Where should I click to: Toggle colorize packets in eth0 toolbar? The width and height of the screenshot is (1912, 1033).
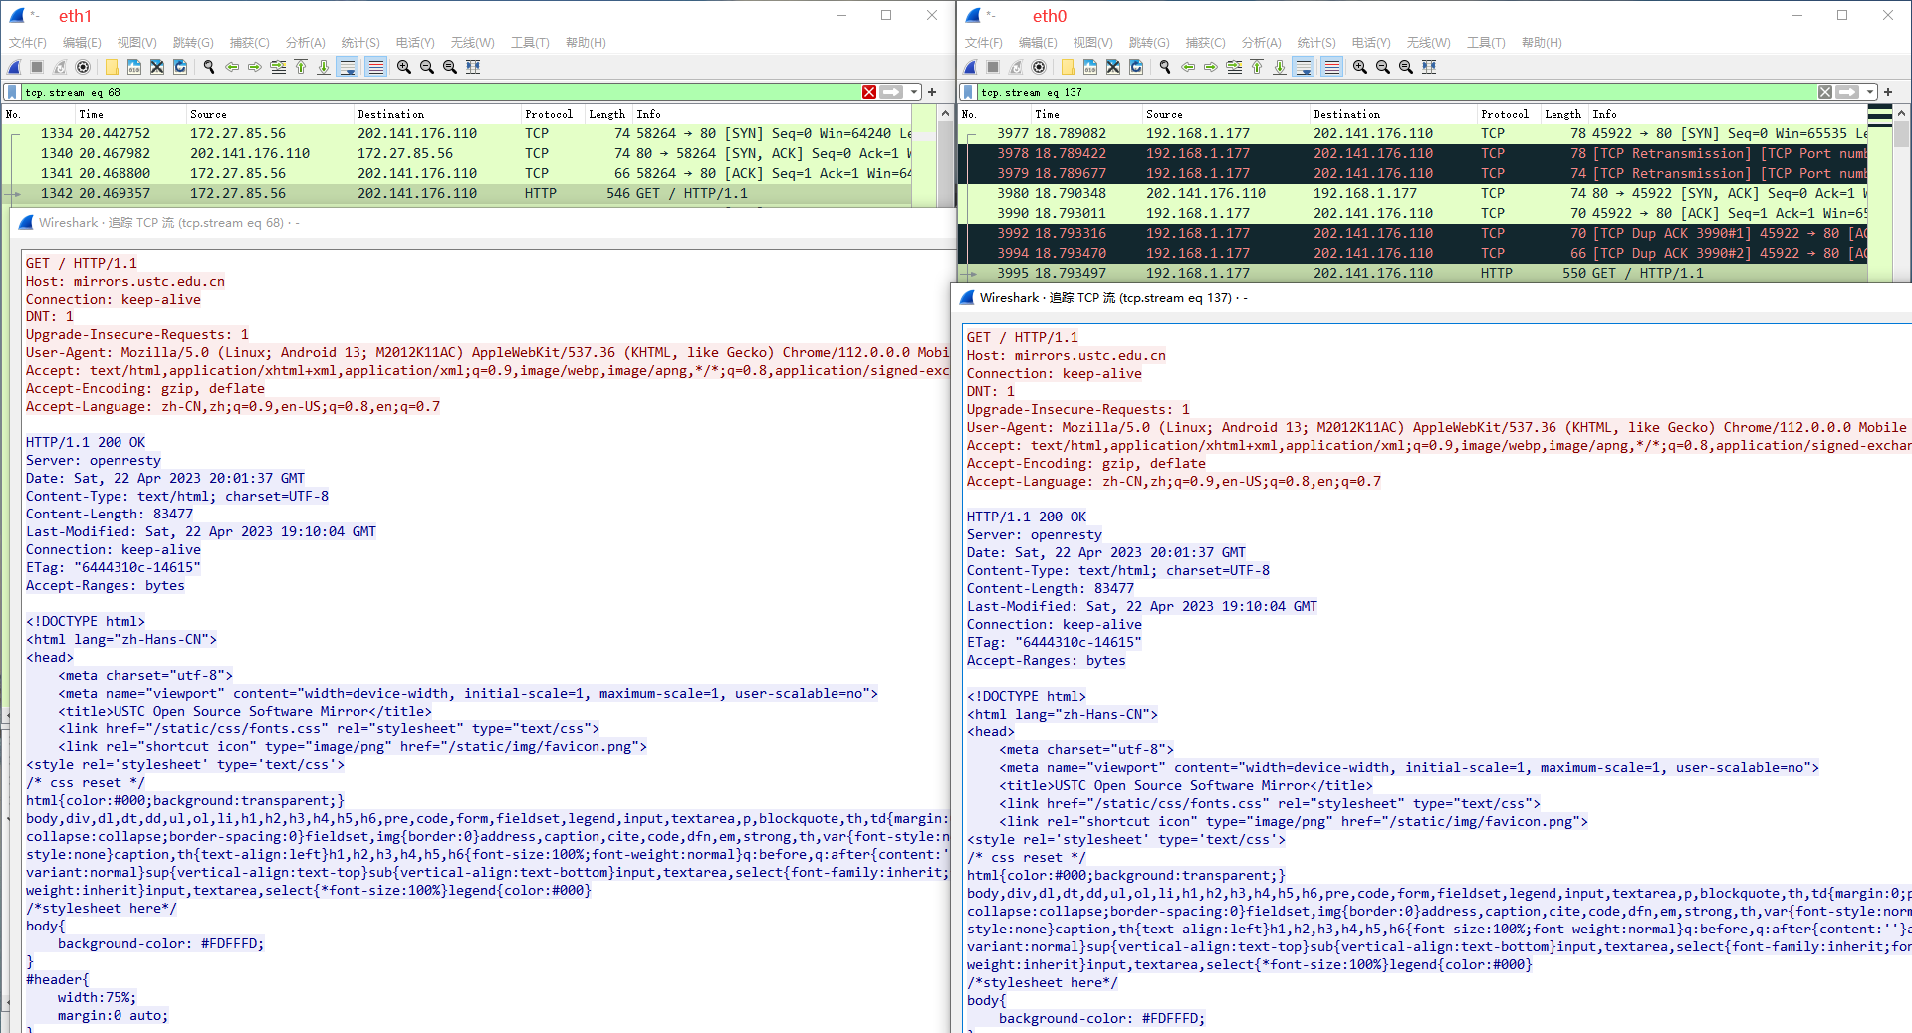pyautogui.click(x=1332, y=67)
